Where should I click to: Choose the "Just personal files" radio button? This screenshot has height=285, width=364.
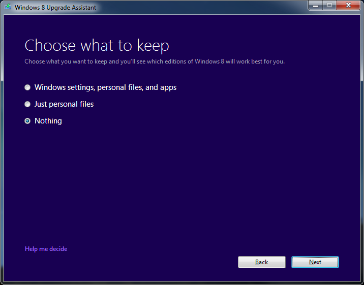27,104
